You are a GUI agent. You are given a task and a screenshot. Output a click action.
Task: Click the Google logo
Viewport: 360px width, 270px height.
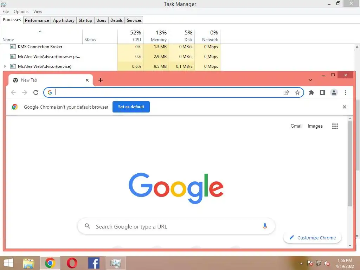pyautogui.click(x=176, y=188)
